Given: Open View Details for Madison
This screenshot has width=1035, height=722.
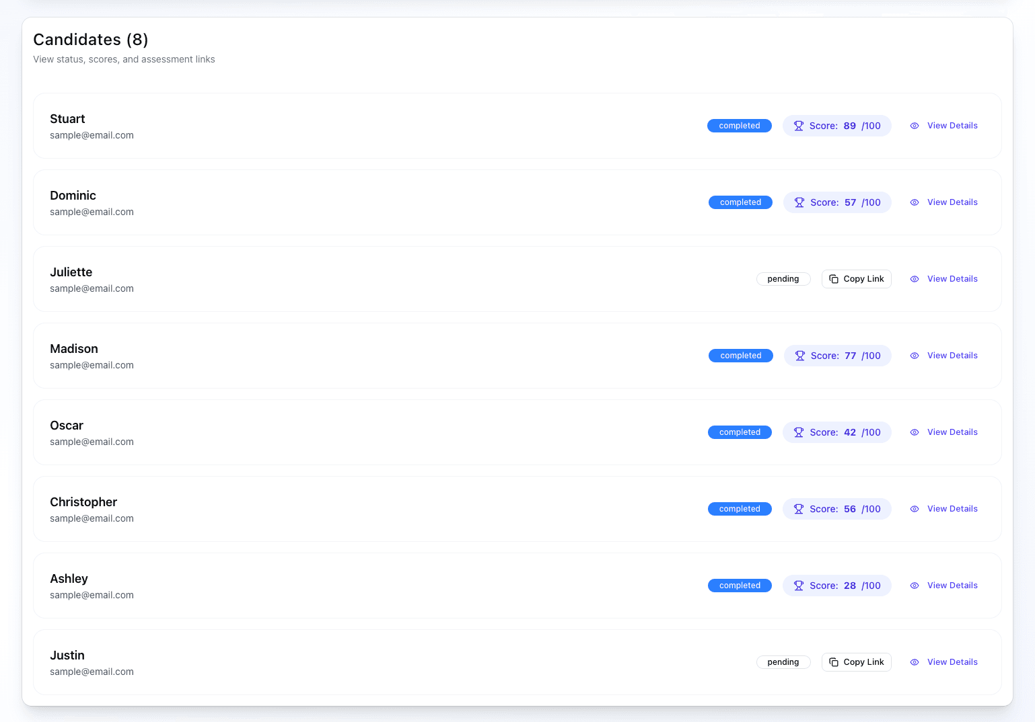Looking at the screenshot, I should pos(952,355).
